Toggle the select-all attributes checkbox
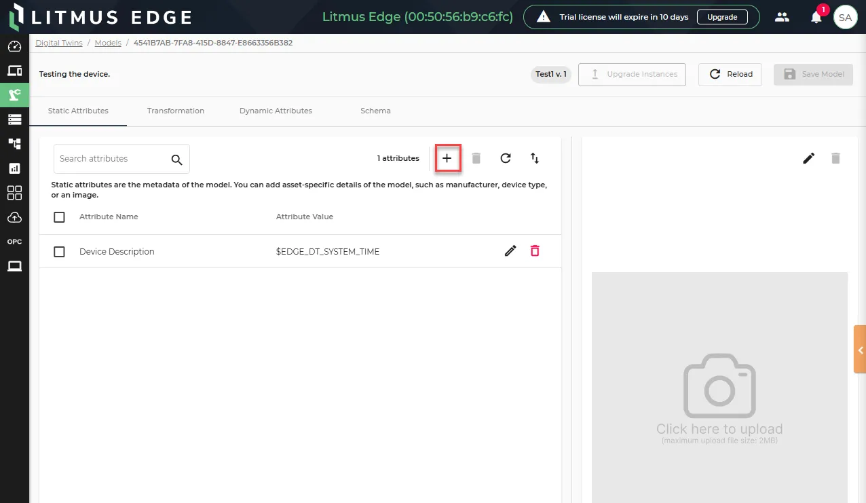 (x=59, y=217)
